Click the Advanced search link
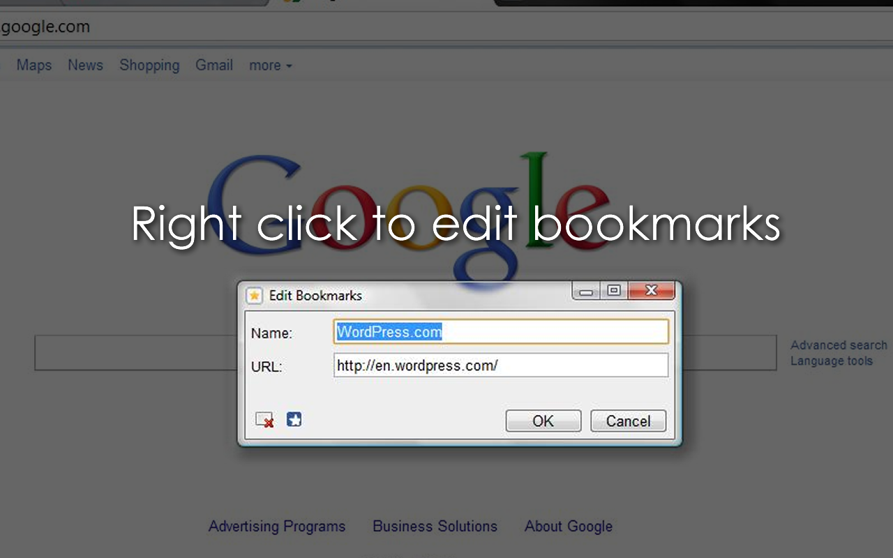 click(x=839, y=345)
